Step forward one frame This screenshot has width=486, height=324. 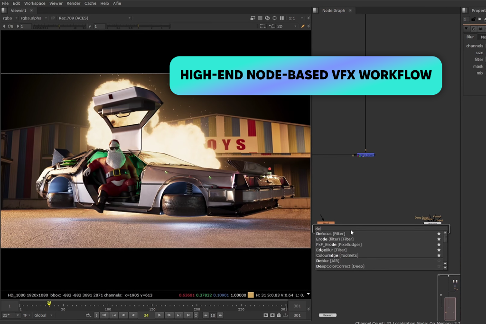coord(169,315)
